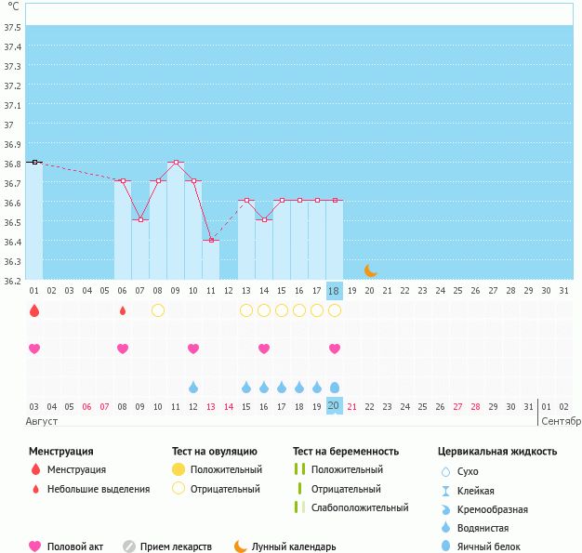Click the lowest temperature point on day 11
The width and height of the screenshot is (582, 553).
coord(211,241)
